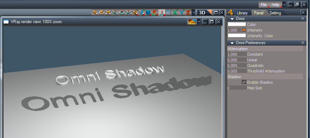Image resolution: width=310 pixels, height=138 pixels.
Task: Open the Help menu
Action: point(276,5)
